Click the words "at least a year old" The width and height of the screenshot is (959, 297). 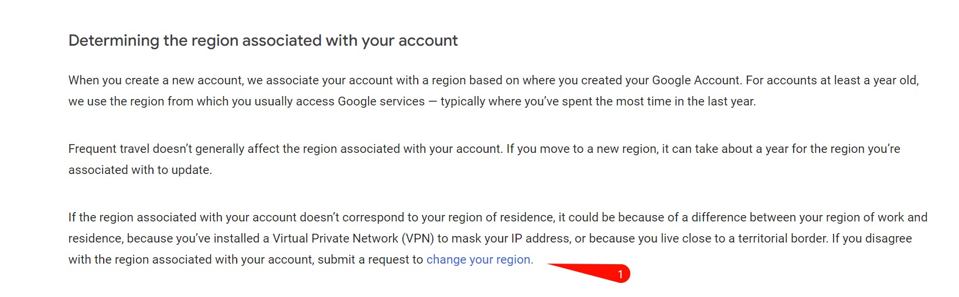click(x=865, y=80)
